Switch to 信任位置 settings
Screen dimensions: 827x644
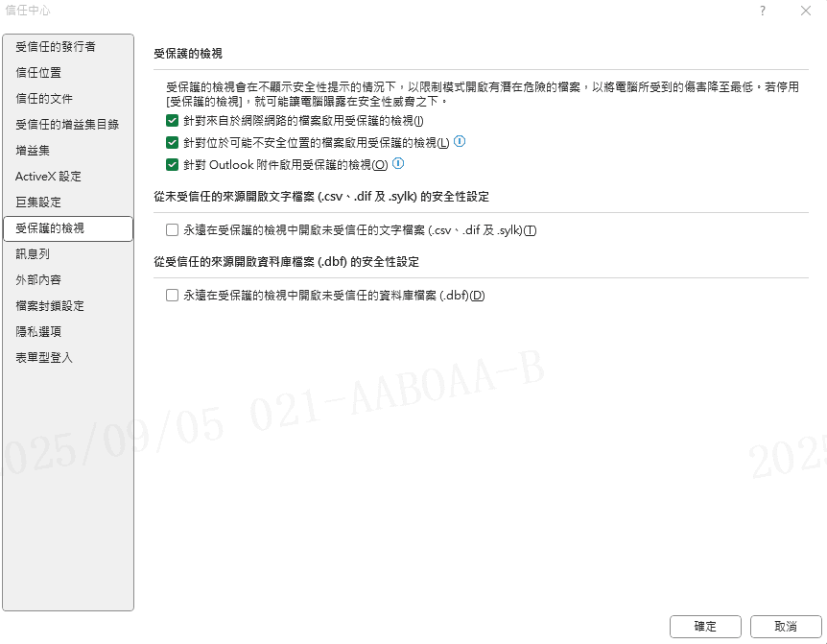tap(39, 72)
